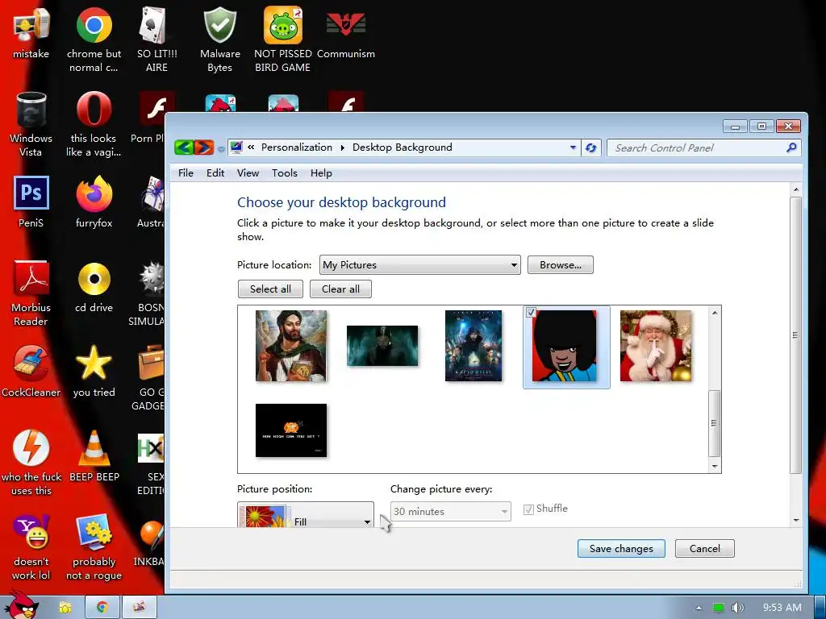Select the Morbius movie poster thumbnail

473,346
